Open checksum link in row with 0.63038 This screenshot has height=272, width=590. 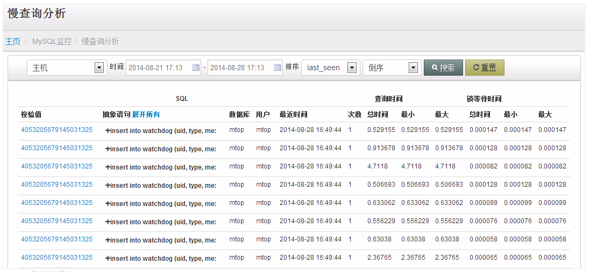point(57,239)
